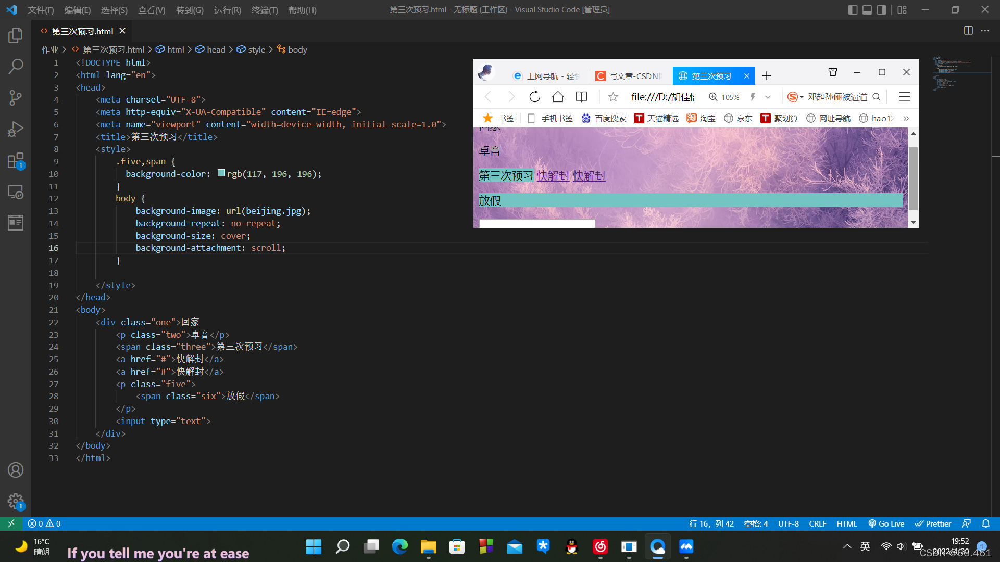The height and width of the screenshot is (562, 1000).
Task: Click the text input on the page
Action: click(x=536, y=224)
